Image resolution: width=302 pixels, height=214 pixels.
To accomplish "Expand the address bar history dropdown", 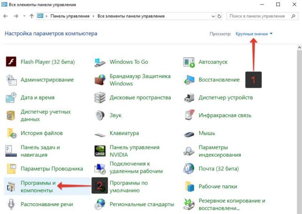I will pyautogui.click(x=213, y=16).
